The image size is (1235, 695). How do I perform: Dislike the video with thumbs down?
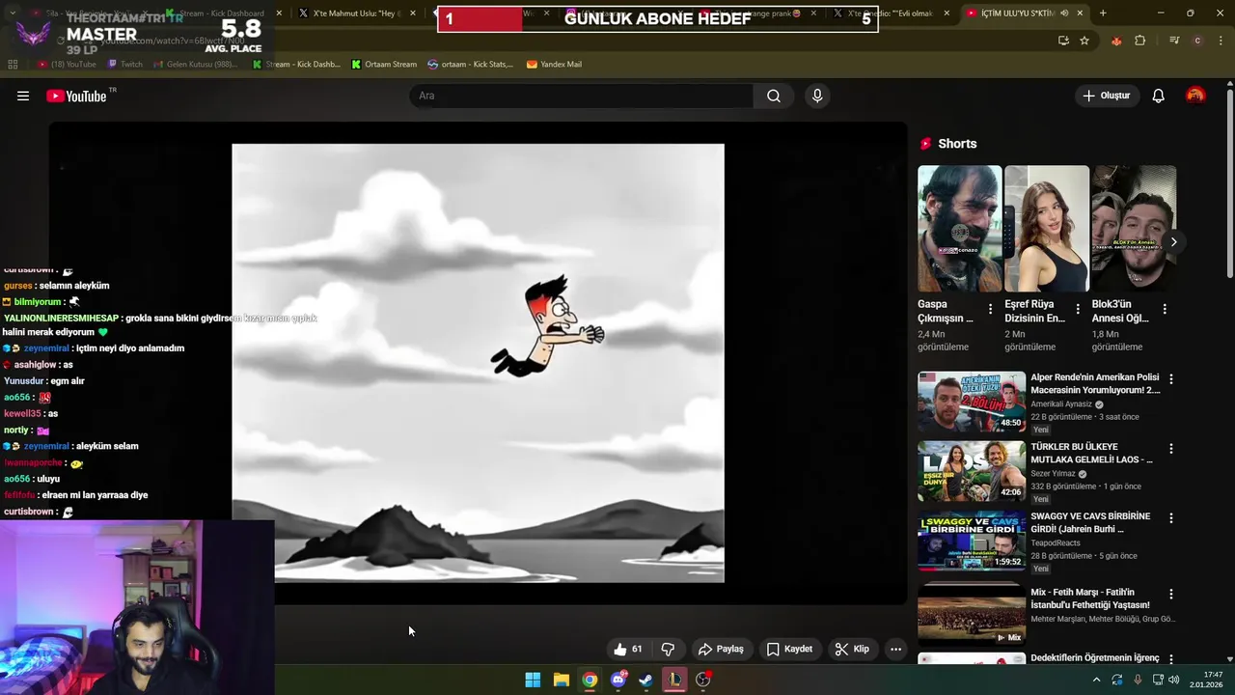pos(668,649)
